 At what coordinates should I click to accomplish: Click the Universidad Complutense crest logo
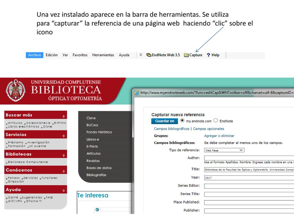click(x=16, y=90)
